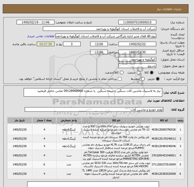This screenshot has width=194, height=187.
Task: Click the need date in row 6
Action: coord(20,174)
